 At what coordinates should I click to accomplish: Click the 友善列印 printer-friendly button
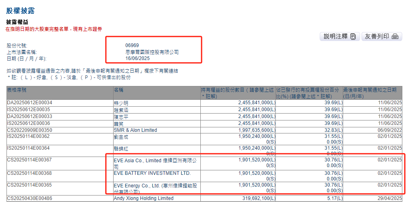tap(381, 37)
